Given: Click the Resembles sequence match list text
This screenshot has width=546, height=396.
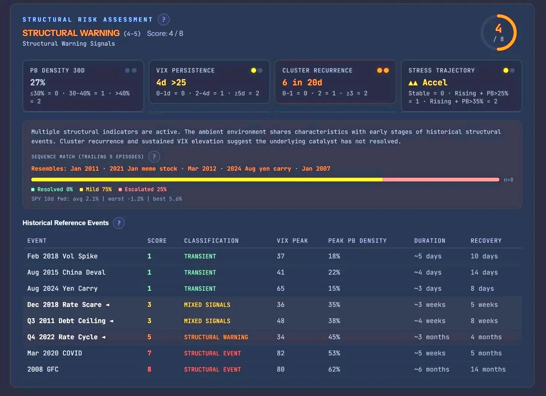Looking at the screenshot, I should pyautogui.click(x=180, y=169).
